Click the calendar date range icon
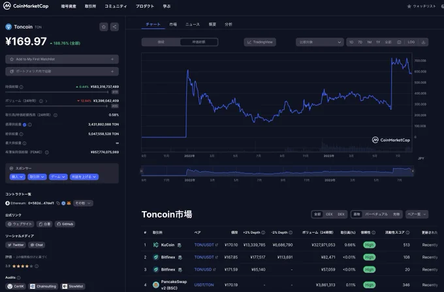The image size is (444, 292). 399,42
